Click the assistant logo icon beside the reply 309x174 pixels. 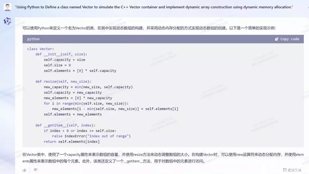(x=7, y=21)
